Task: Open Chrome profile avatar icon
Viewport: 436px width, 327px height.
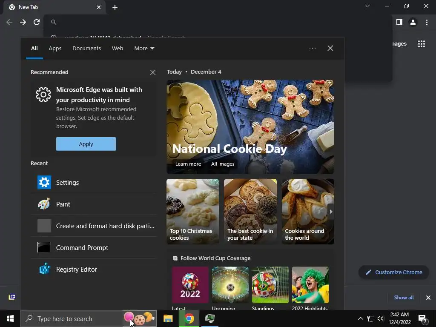Action: 413,22
